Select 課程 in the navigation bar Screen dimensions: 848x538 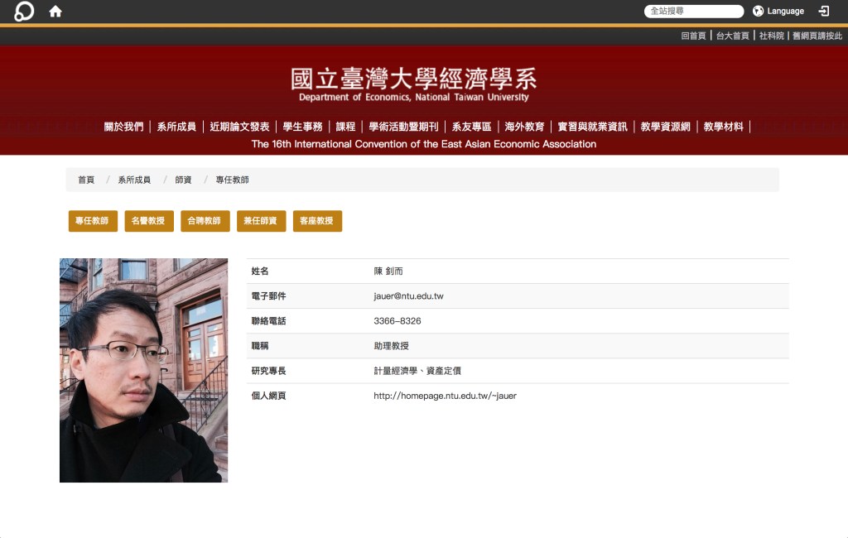346,127
